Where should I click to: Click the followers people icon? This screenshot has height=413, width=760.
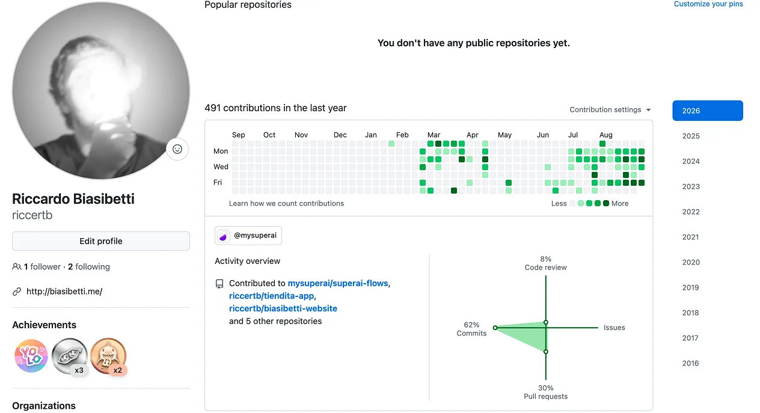17,266
